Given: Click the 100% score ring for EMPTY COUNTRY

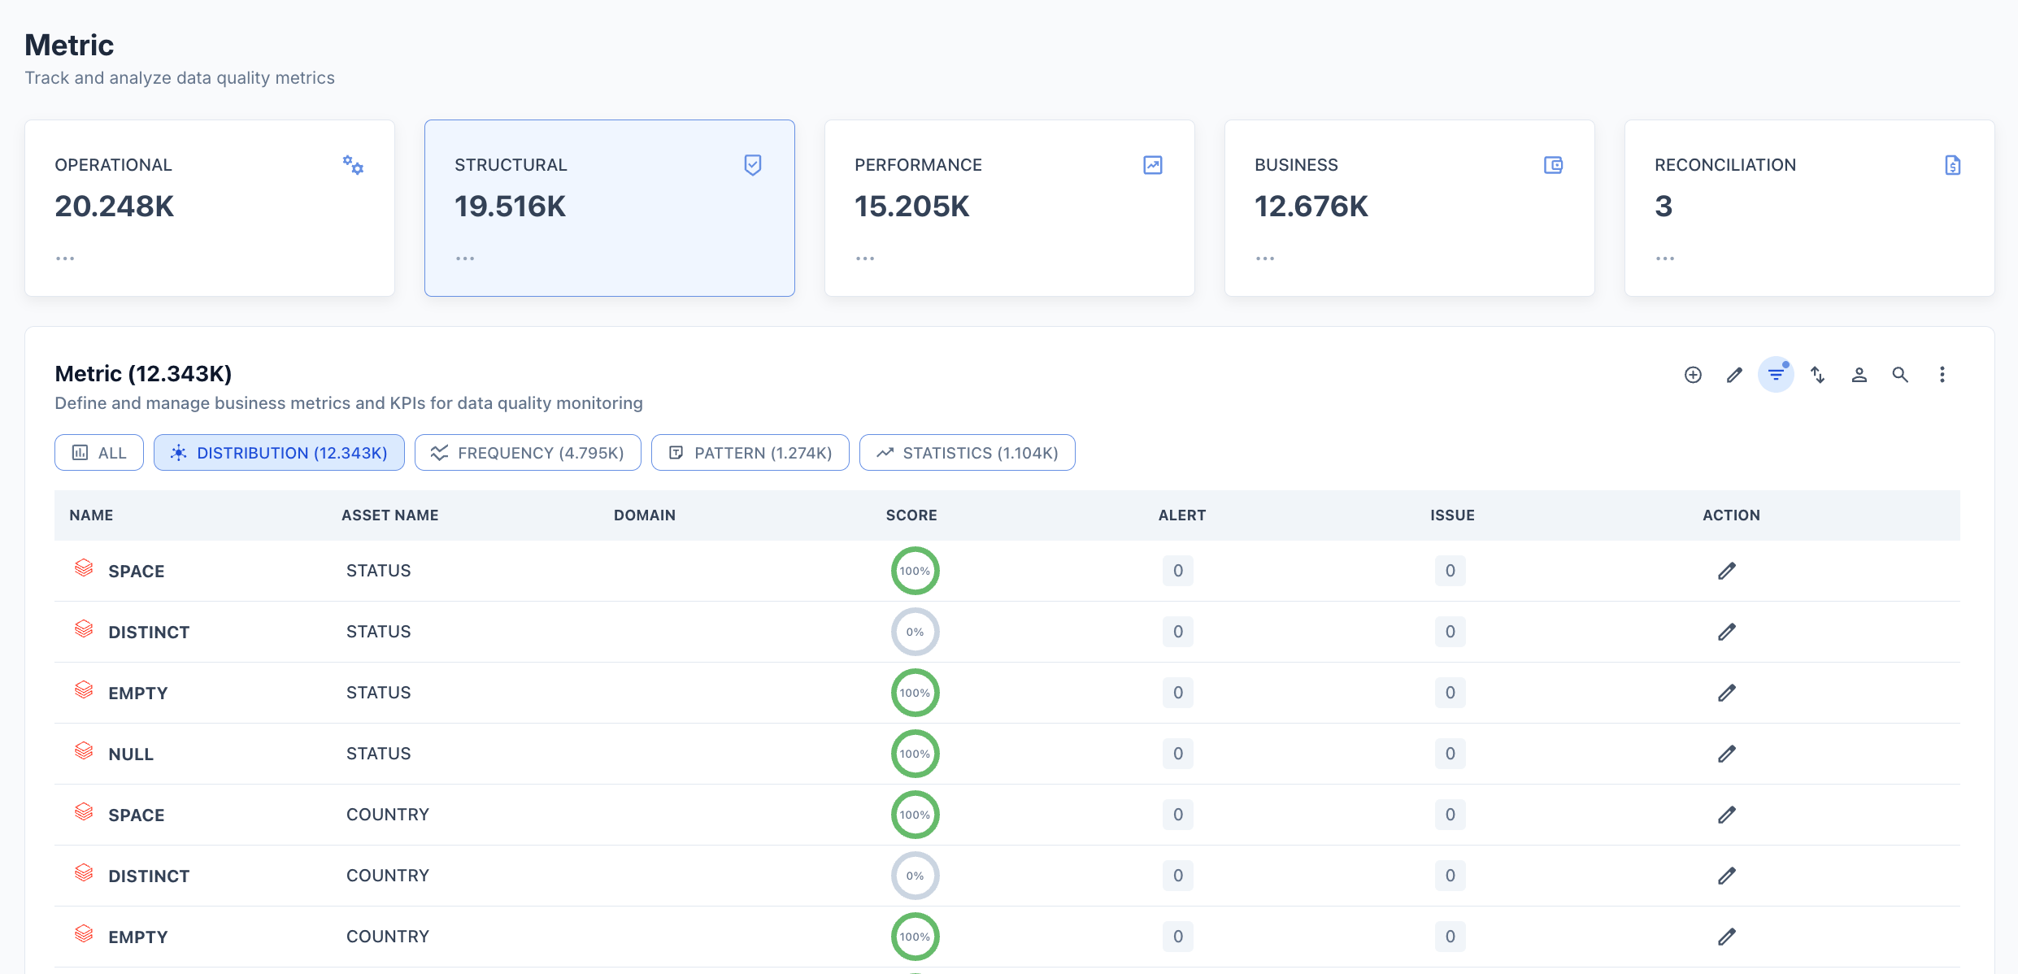Looking at the screenshot, I should tap(915, 937).
